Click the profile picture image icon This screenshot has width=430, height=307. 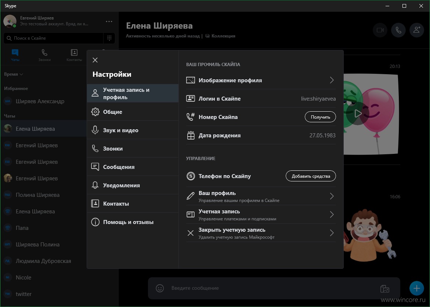point(191,80)
